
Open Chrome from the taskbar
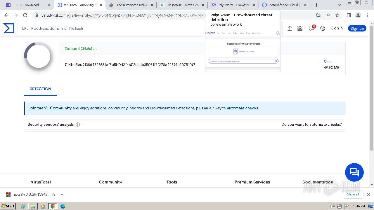tap(53, 206)
